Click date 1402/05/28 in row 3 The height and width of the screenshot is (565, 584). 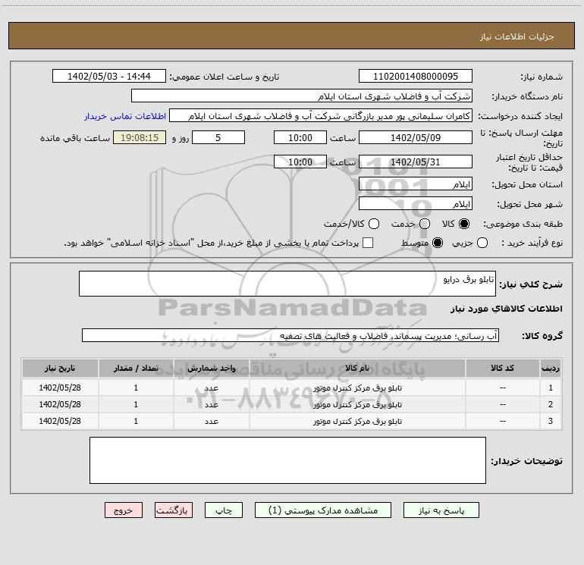(60, 421)
